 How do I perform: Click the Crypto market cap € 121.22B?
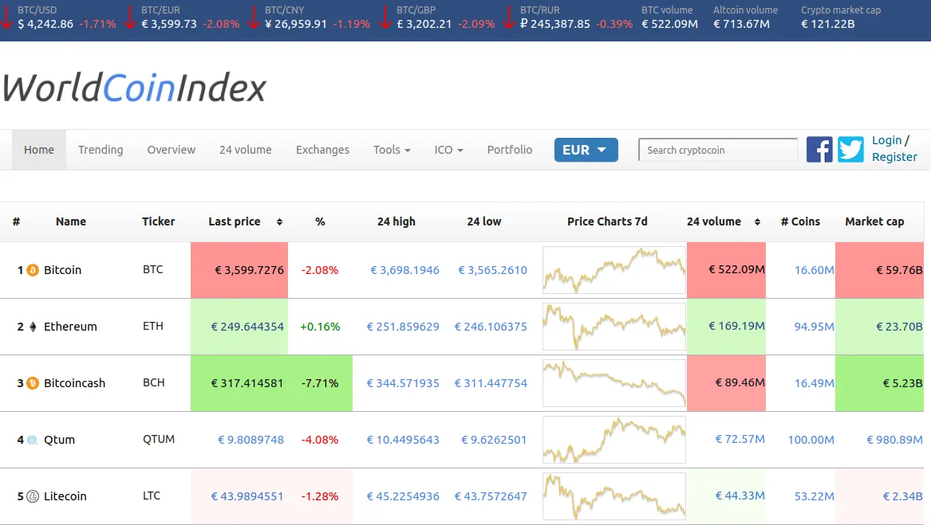coord(827,25)
